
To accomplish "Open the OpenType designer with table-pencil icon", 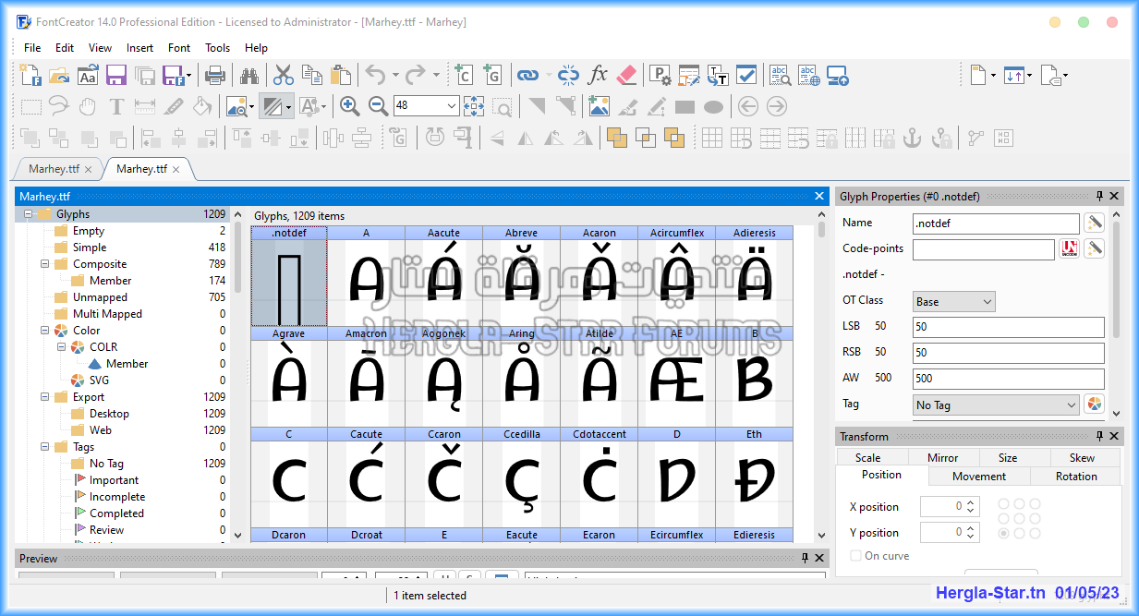I will [689, 76].
